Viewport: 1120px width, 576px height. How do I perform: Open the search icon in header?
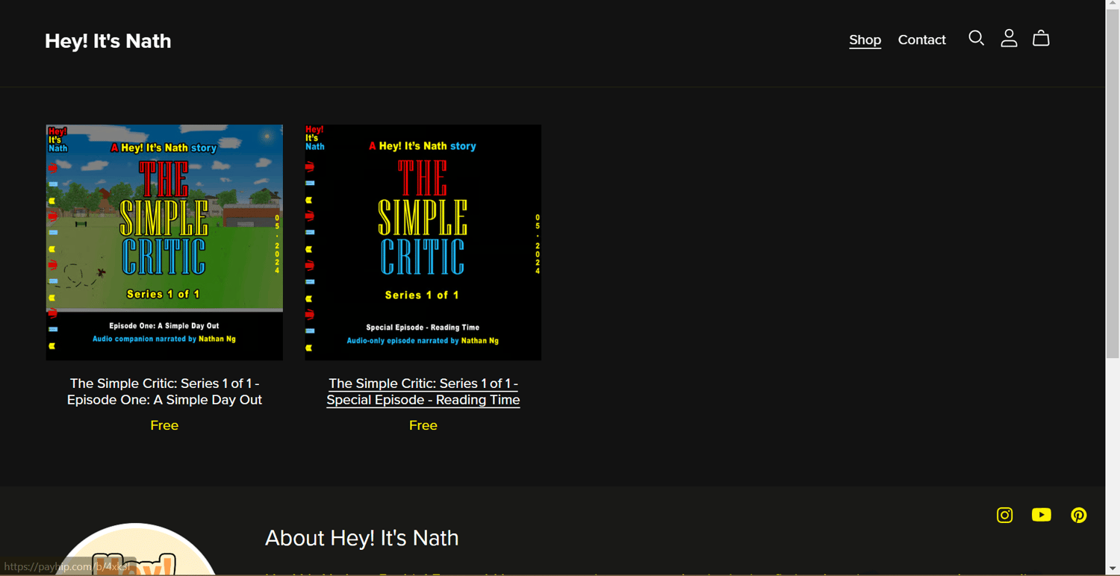976,38
